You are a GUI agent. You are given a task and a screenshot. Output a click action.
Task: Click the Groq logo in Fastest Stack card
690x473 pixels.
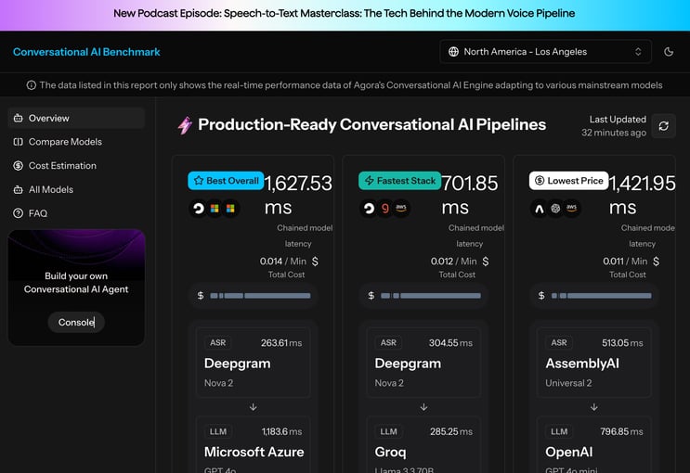385,209
